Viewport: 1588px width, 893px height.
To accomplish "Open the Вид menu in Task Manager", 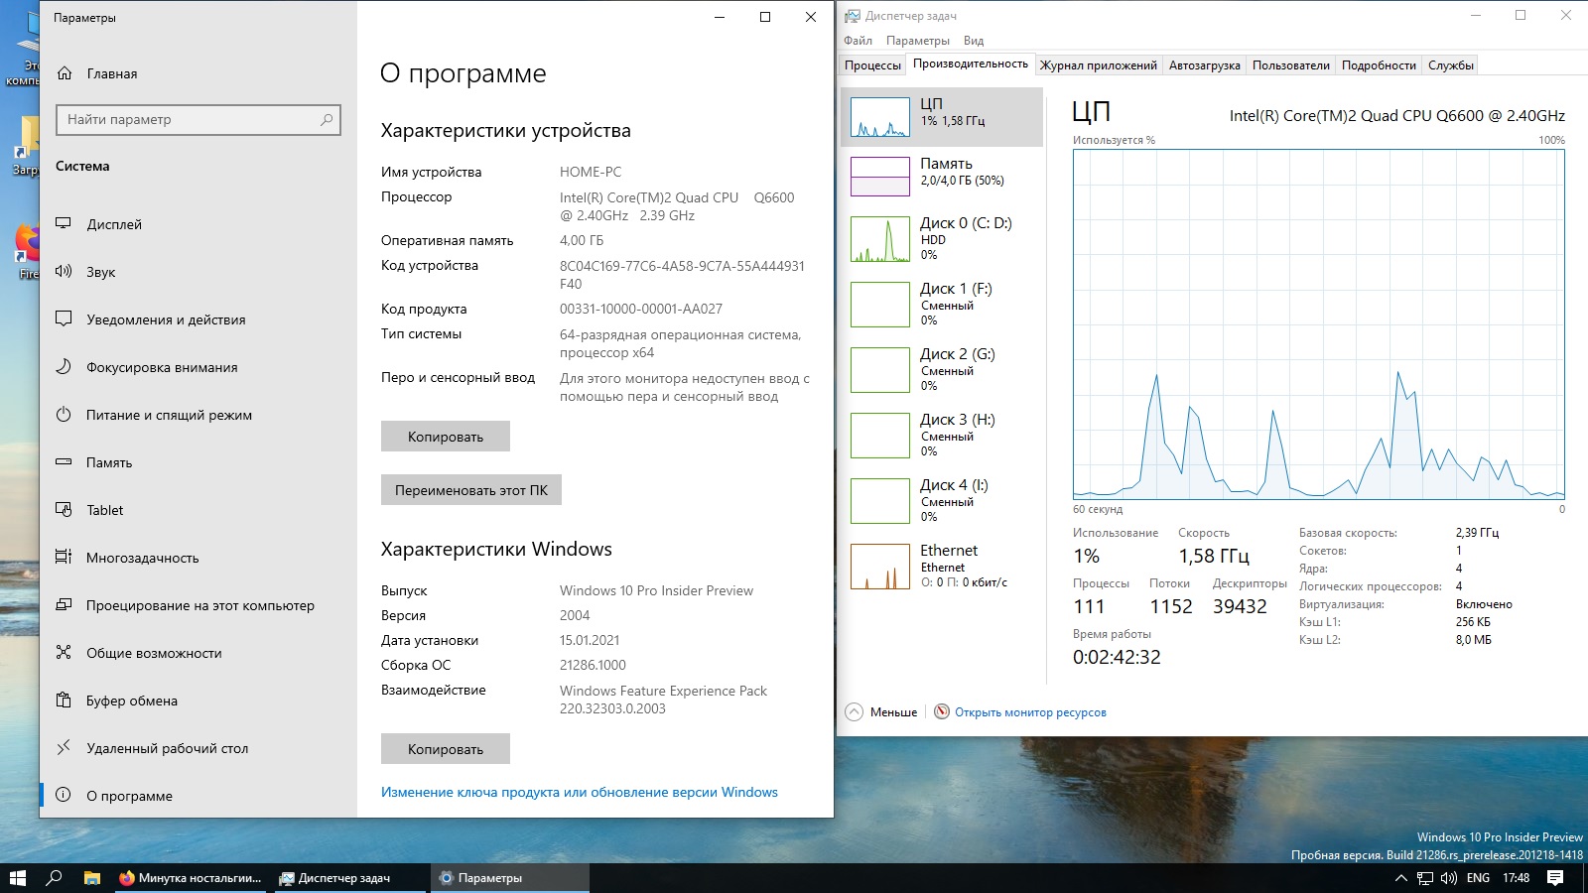I will (974, 41).
